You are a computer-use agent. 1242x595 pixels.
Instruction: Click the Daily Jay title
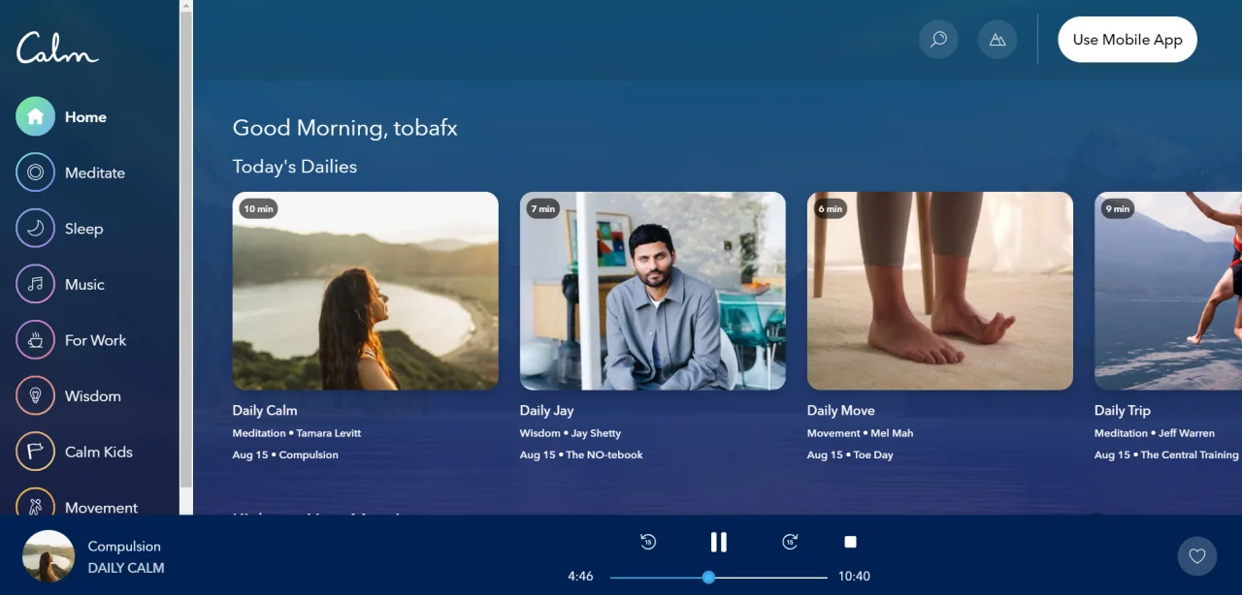point(549,410)
